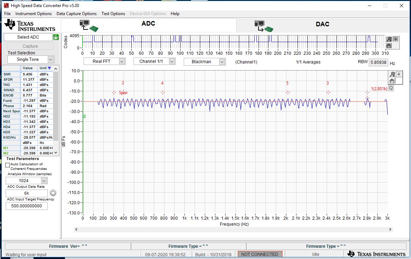Click the Value column header
Viewport: 411px width, 259px height.
click(x=28, y=68)
